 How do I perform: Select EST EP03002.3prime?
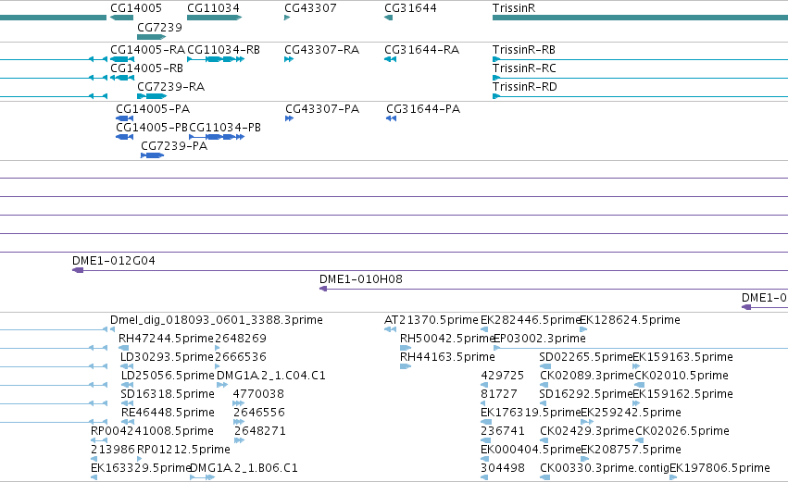click(540, 339)
